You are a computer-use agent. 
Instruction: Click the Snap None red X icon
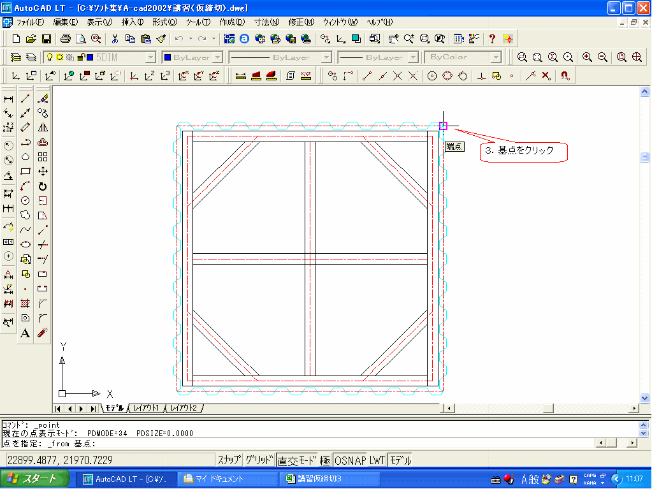point(546,76)
